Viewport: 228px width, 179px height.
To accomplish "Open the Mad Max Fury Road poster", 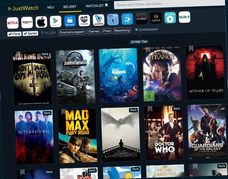I will point(78,136).
